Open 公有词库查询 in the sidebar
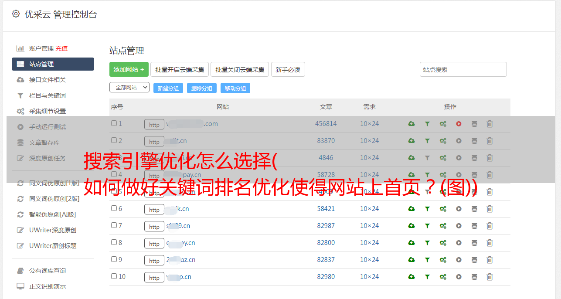Screen dimensions: 561x299 (x=48, y=271)
